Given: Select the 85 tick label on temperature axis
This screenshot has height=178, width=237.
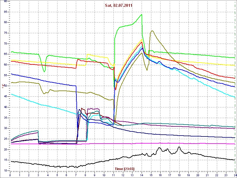Looking at the screenshot, I should pyautogui.click(x=5, y=12).
